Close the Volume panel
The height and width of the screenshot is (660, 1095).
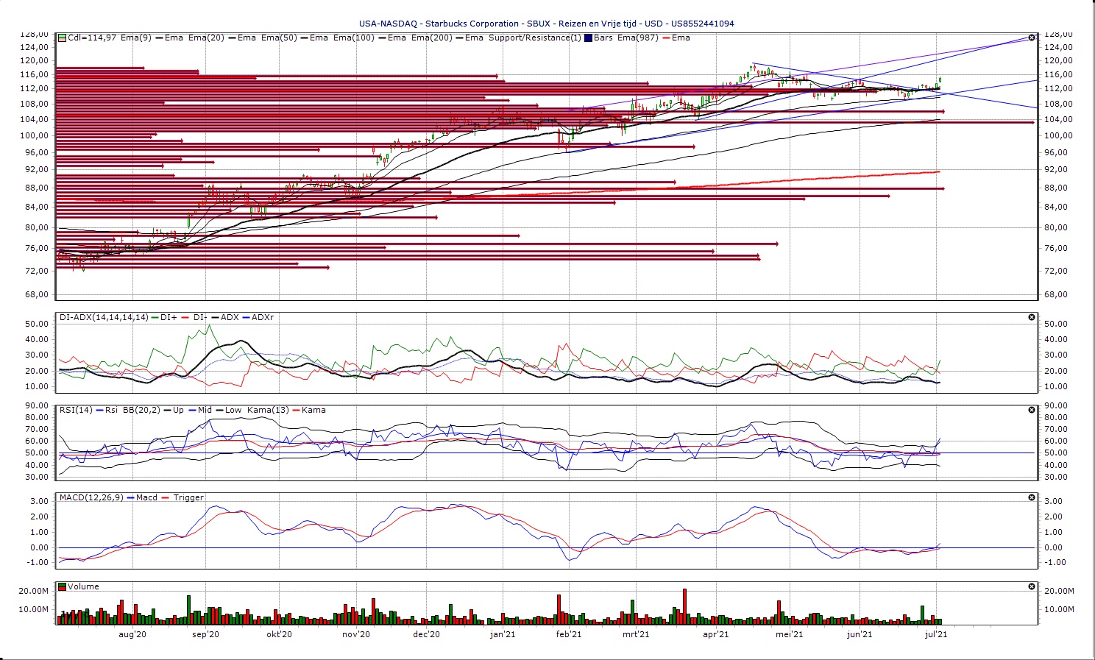(1032, 586)
